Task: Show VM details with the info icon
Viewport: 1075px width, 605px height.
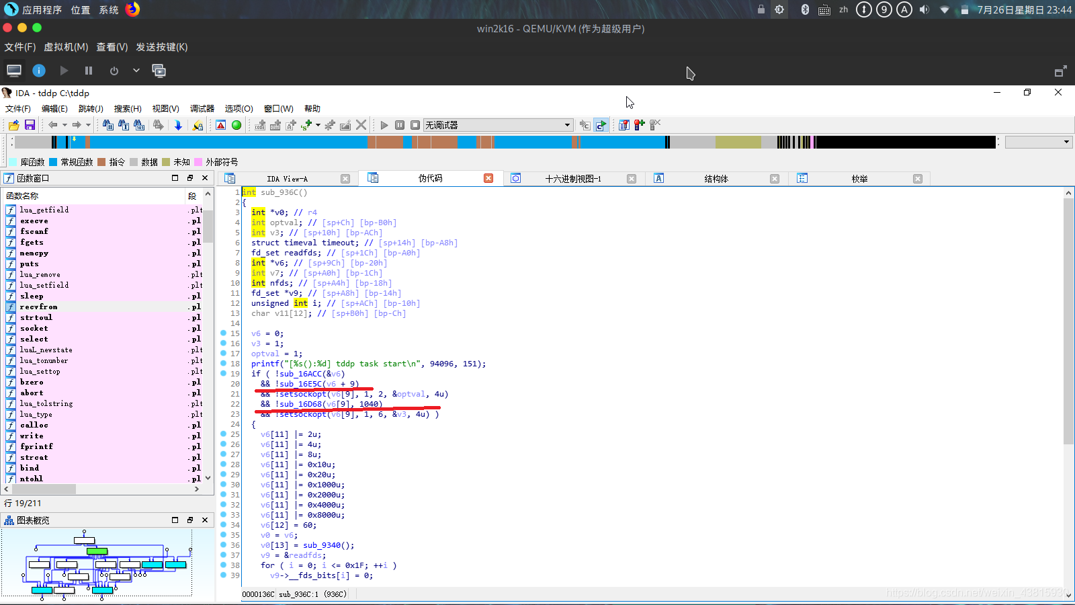Action: [x=39, y=71]
